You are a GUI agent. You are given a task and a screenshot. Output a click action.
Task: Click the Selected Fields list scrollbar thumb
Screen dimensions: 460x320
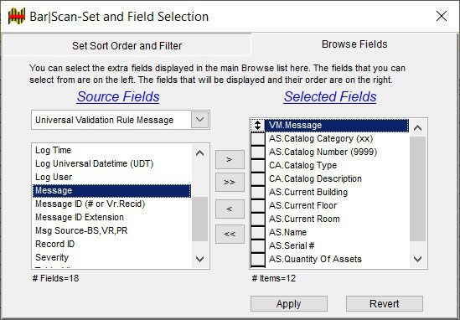[x=417, y=188]
